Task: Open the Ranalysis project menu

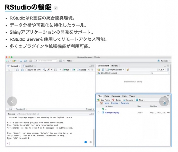Action: point(164,61)
